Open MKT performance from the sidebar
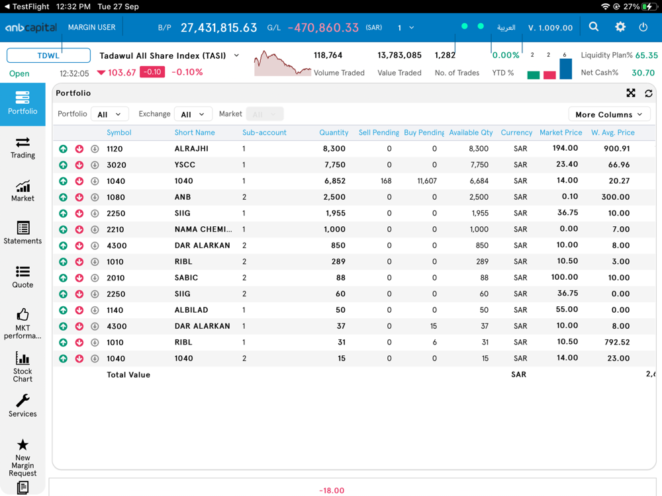 [x=23, y=324]
